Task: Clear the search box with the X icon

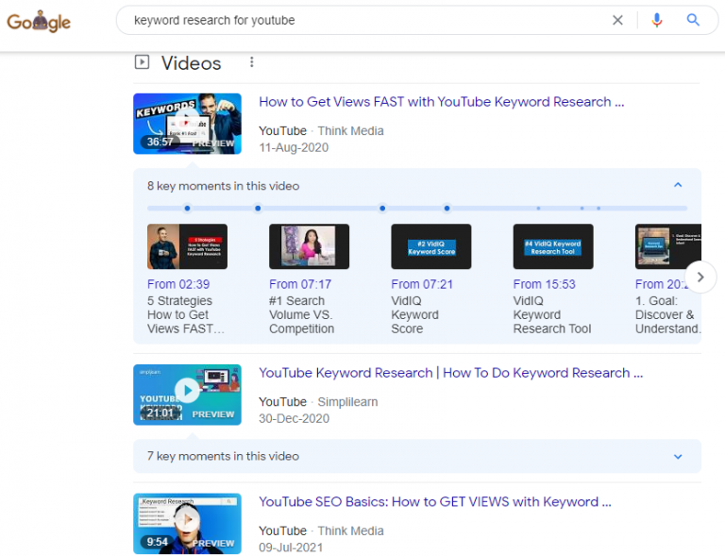Action: 617,21
